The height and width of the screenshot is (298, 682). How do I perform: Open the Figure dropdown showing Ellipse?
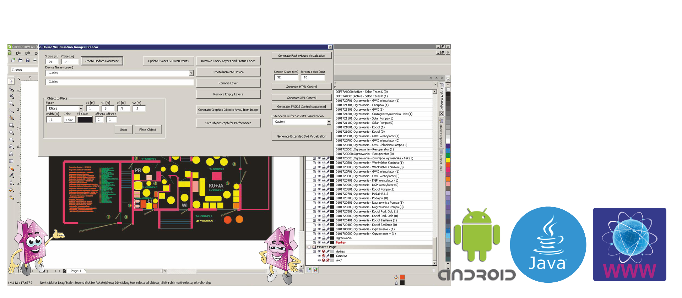(x=81, y=109)
